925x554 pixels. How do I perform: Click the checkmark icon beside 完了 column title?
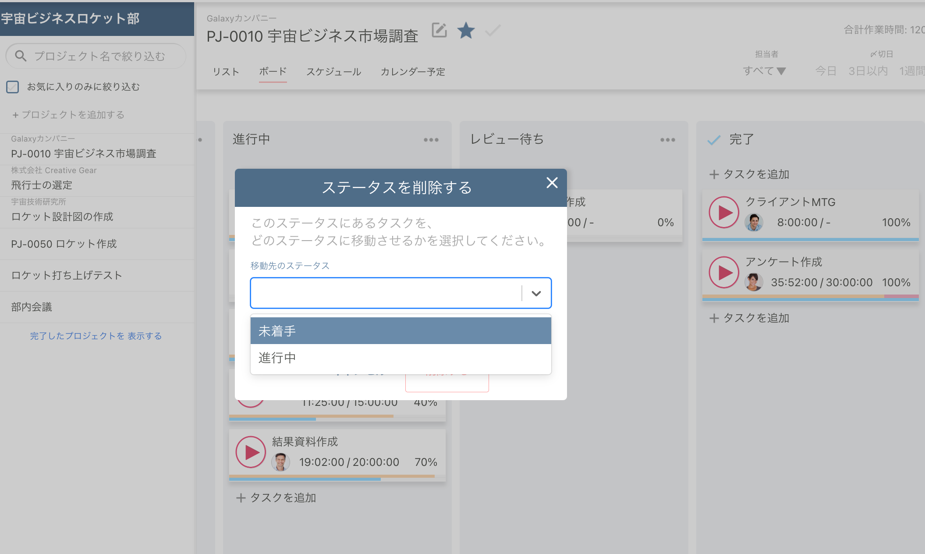[x=713, y=139]
